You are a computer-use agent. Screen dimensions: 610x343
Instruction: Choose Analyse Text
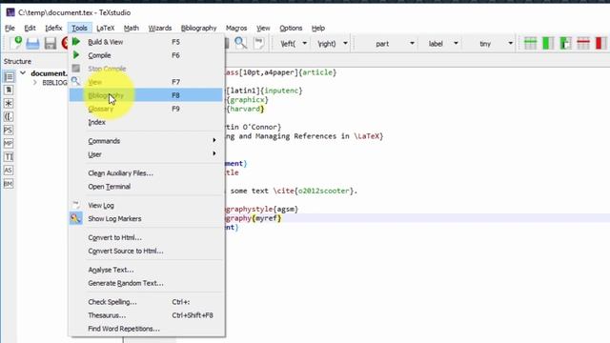point(146,270)
